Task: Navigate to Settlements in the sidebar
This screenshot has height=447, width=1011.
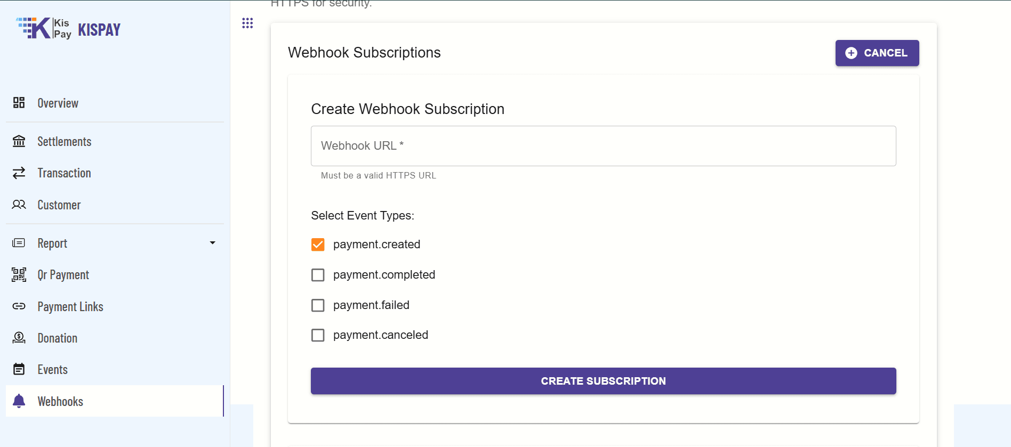Action: pos(64,141)
